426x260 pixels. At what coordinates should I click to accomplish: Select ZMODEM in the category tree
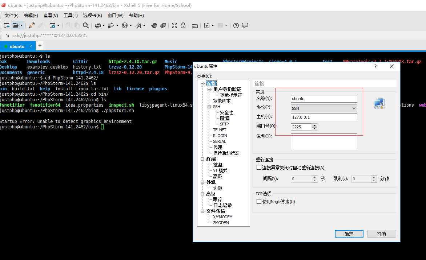click(x=221, y=223)
